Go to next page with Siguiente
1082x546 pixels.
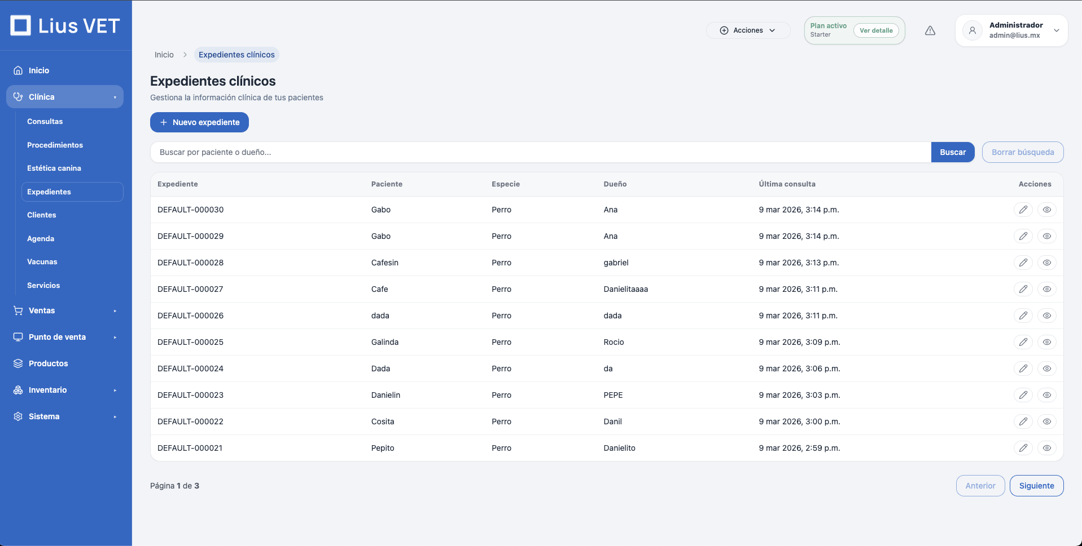[1036, 486]
